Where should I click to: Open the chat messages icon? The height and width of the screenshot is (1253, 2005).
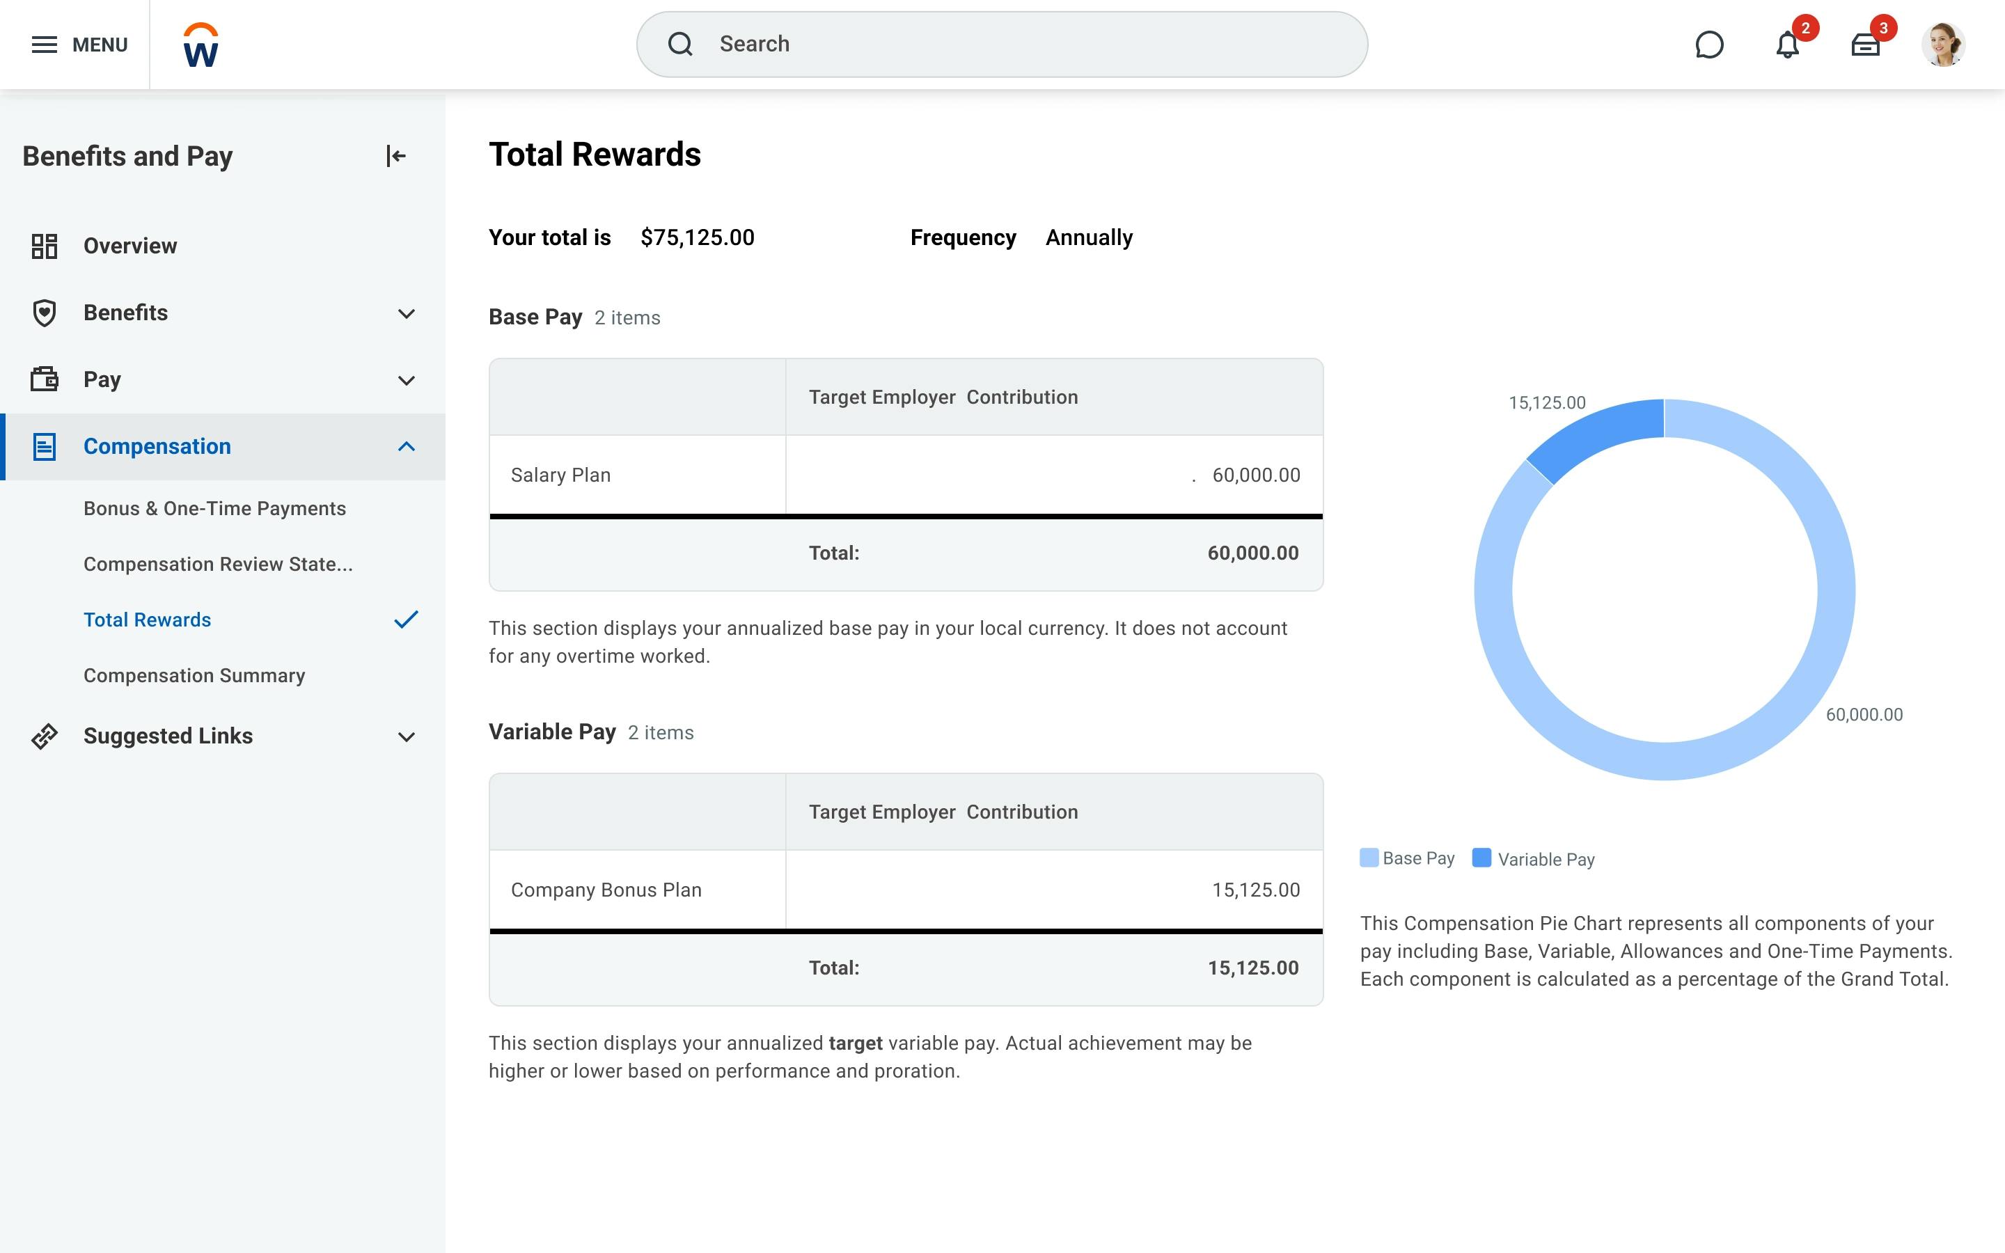1708,45
